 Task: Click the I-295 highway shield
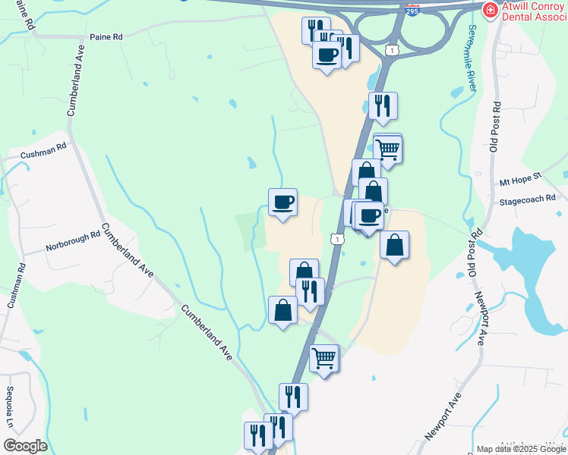tap(412, 10)
